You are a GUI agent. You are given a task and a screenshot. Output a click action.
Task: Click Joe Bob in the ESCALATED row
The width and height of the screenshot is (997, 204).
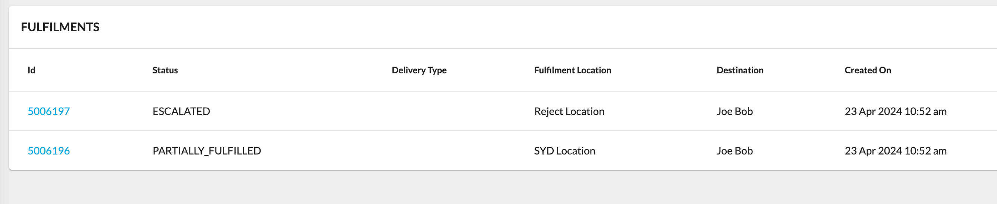tap(734, 111)
